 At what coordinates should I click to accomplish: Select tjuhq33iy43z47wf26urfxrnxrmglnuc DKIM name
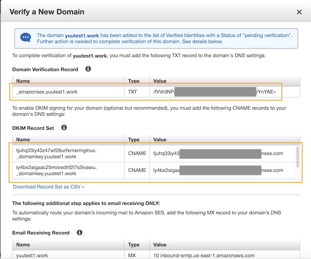point(56,153)
